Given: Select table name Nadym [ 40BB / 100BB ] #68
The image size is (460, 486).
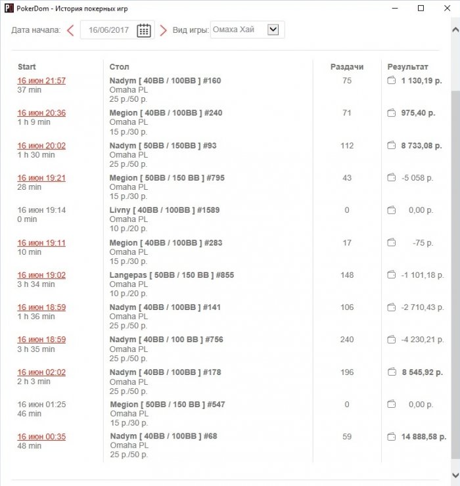Looking at the screenshot, I should pyautogui.click(x=164, y=436).
